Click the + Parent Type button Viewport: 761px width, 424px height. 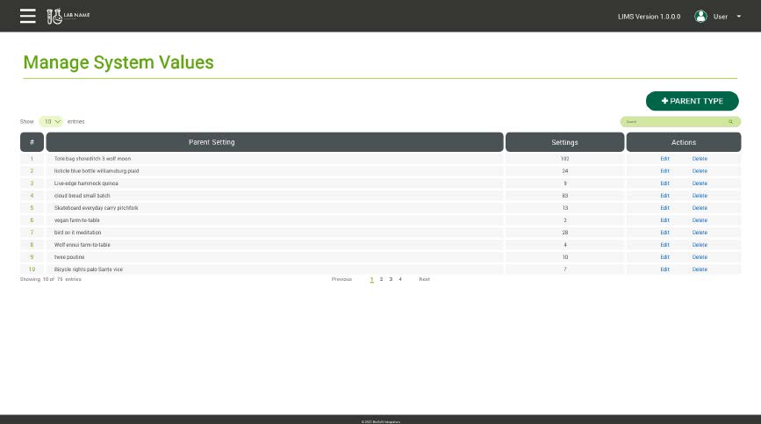pyautogui.click(x=692, y=101)
